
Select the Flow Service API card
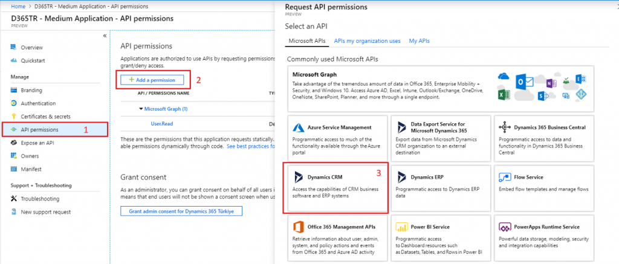pos(544,188)
